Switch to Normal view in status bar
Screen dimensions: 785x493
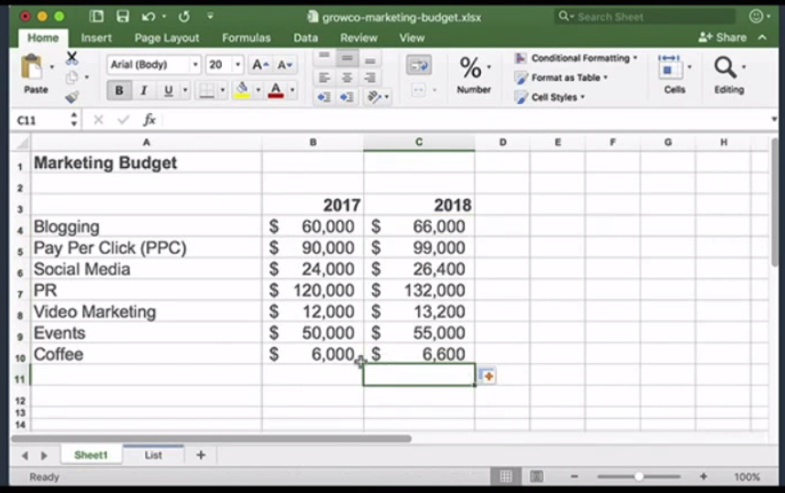coord(506,477)
